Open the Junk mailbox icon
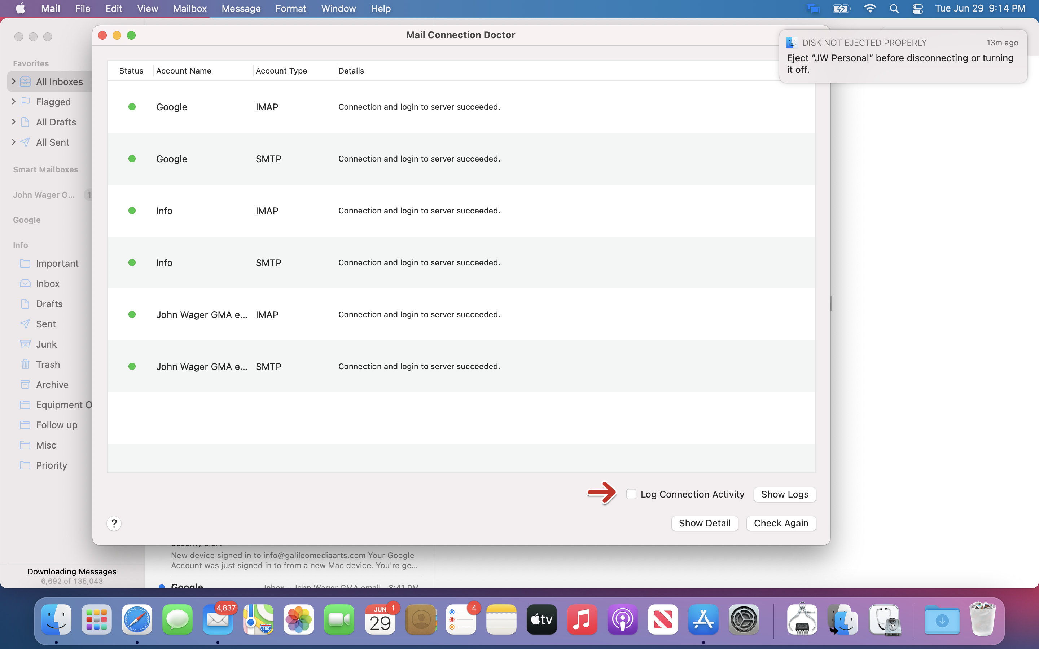Screen dimensions: 1039x649 coord(25,344)
